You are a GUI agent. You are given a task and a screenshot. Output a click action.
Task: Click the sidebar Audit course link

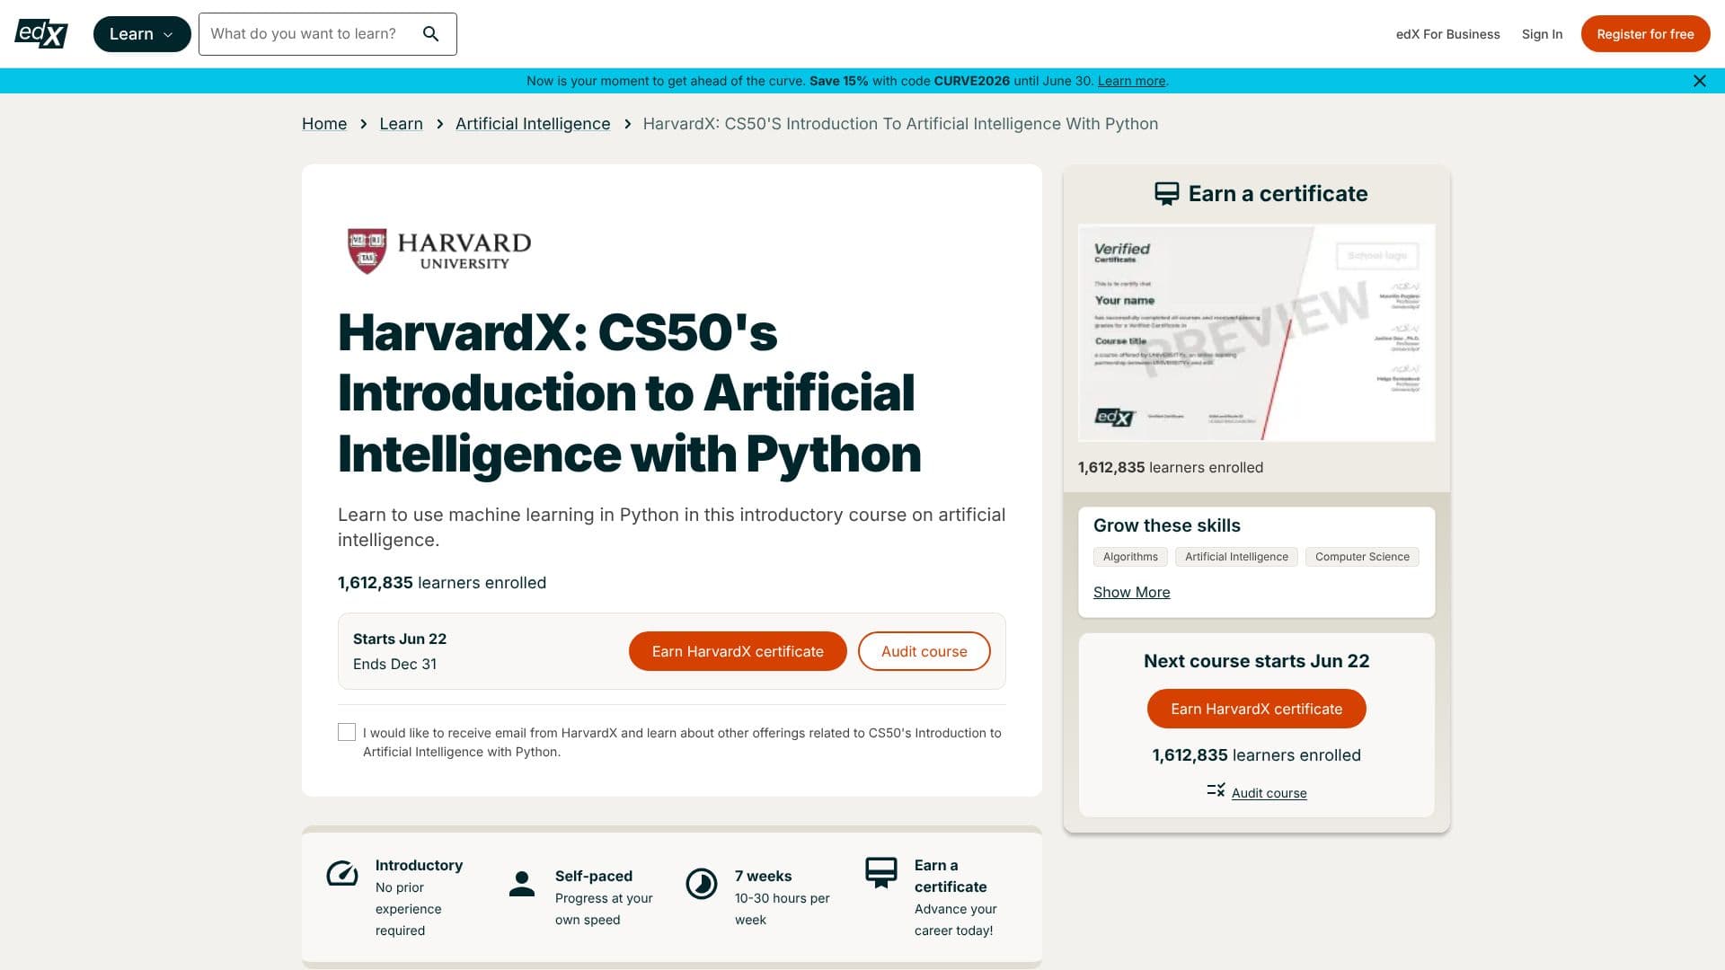pyautogui.click(x=1269, y=793)
